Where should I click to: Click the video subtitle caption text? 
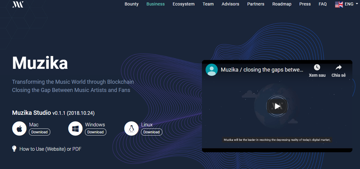(277, 139)
